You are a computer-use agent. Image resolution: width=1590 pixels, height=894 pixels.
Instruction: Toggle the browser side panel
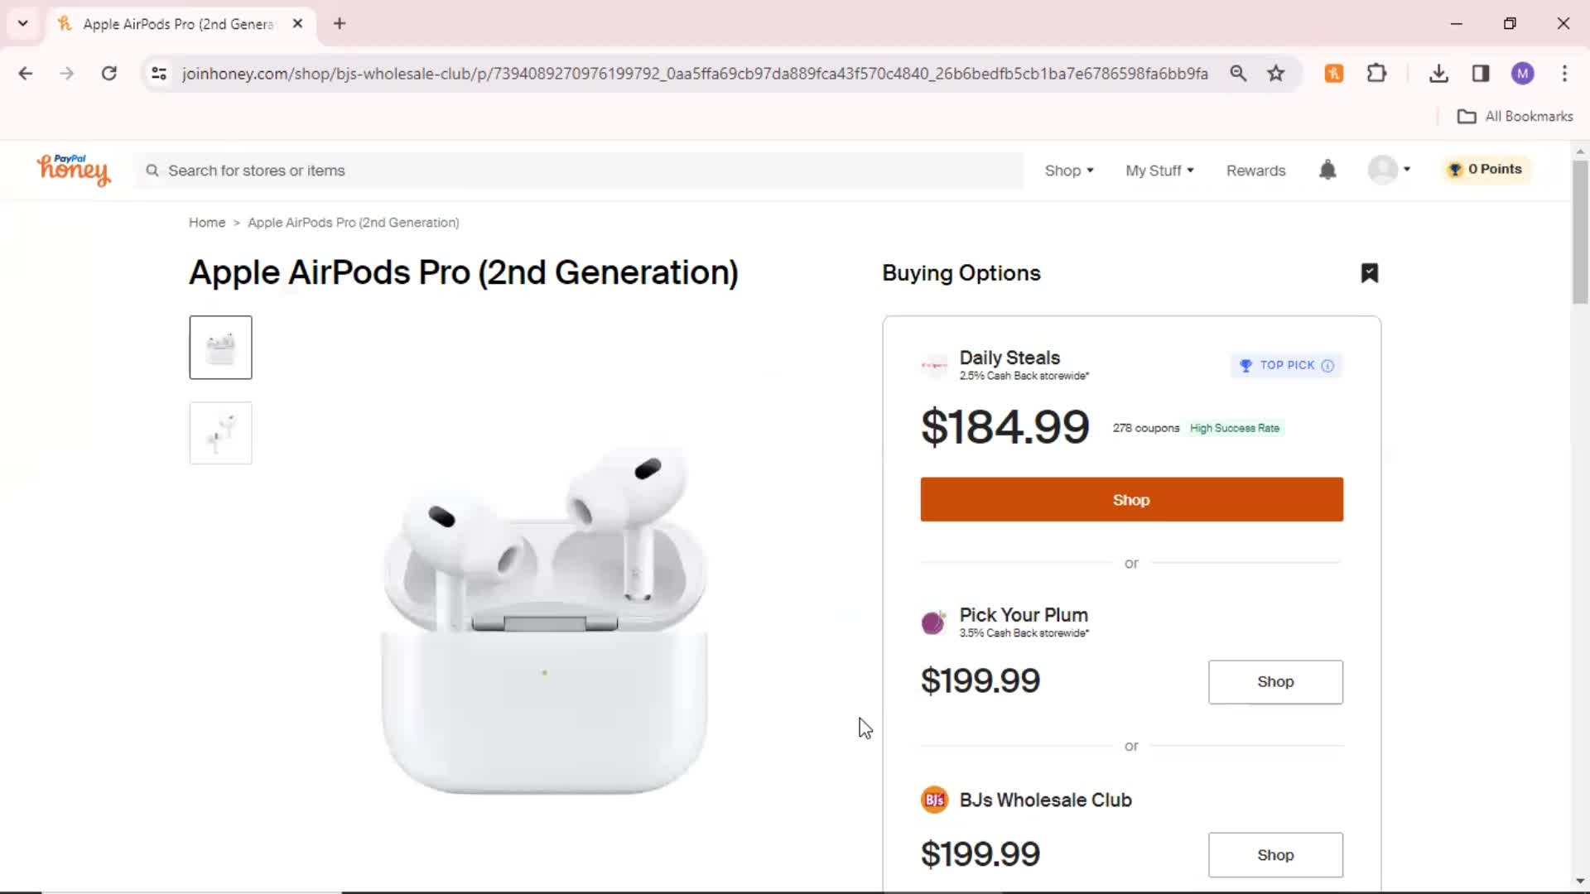coord(1481,74)
